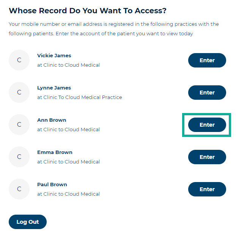Screen dimensions: 236x234
Task: Click the avatar circle beside Lynne James
Action: click(19, 93)
